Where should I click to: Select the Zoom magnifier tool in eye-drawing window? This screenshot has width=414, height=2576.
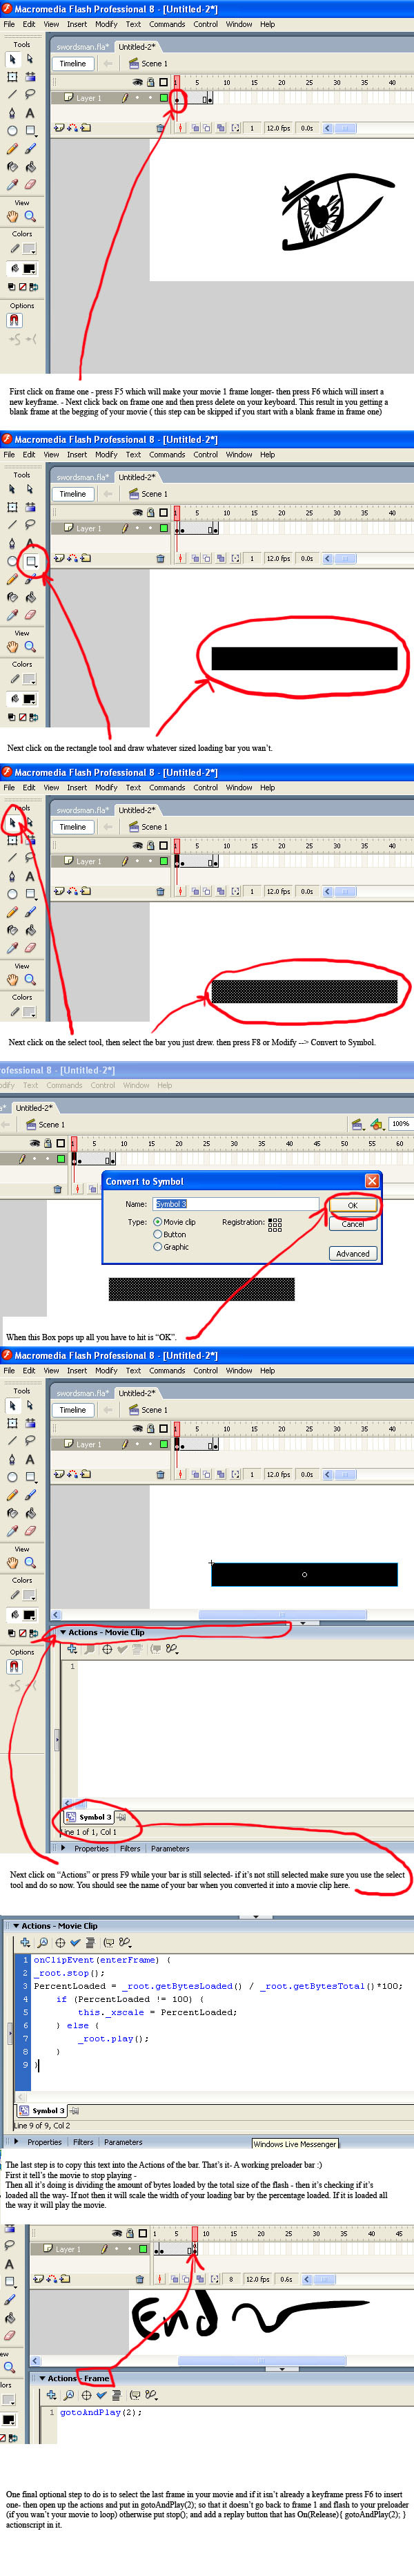pos(30,216)
